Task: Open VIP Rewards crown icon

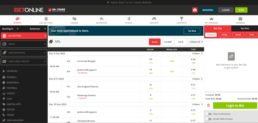Action: point(211,19)
